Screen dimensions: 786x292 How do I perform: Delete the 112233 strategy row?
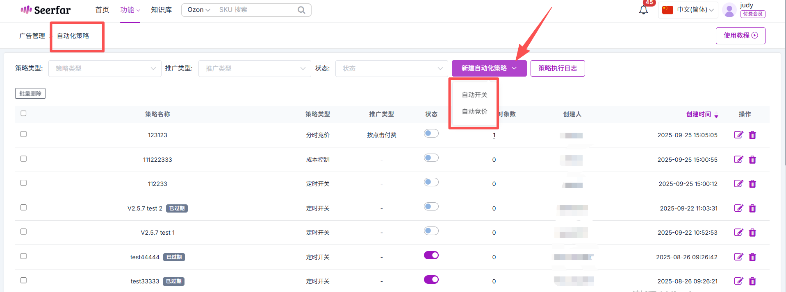tap(752, 184)
